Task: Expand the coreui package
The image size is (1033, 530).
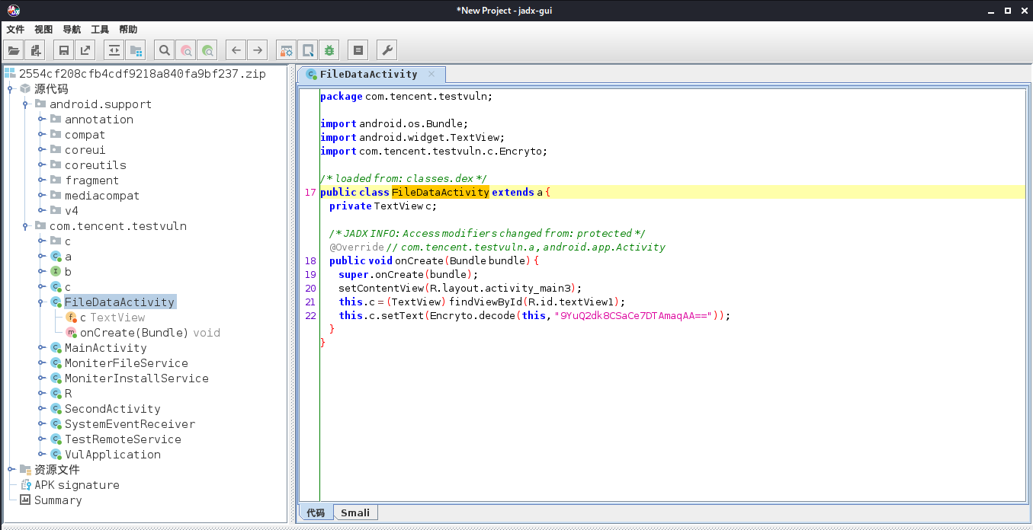Action: point(41,150)
